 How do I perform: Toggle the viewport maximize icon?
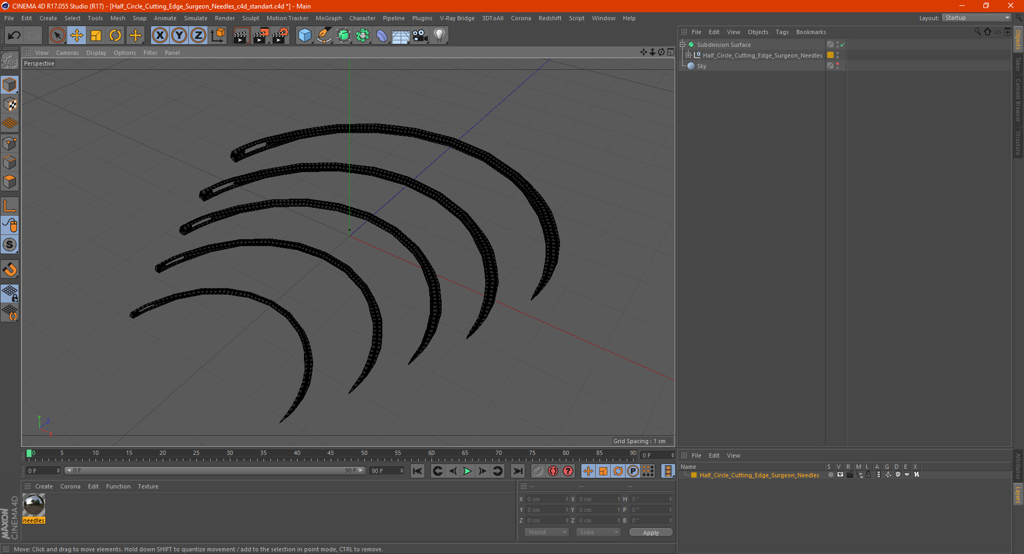(x=670, y=52)
